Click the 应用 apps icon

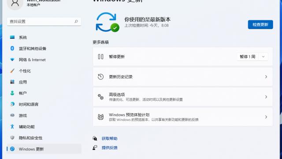12,82
